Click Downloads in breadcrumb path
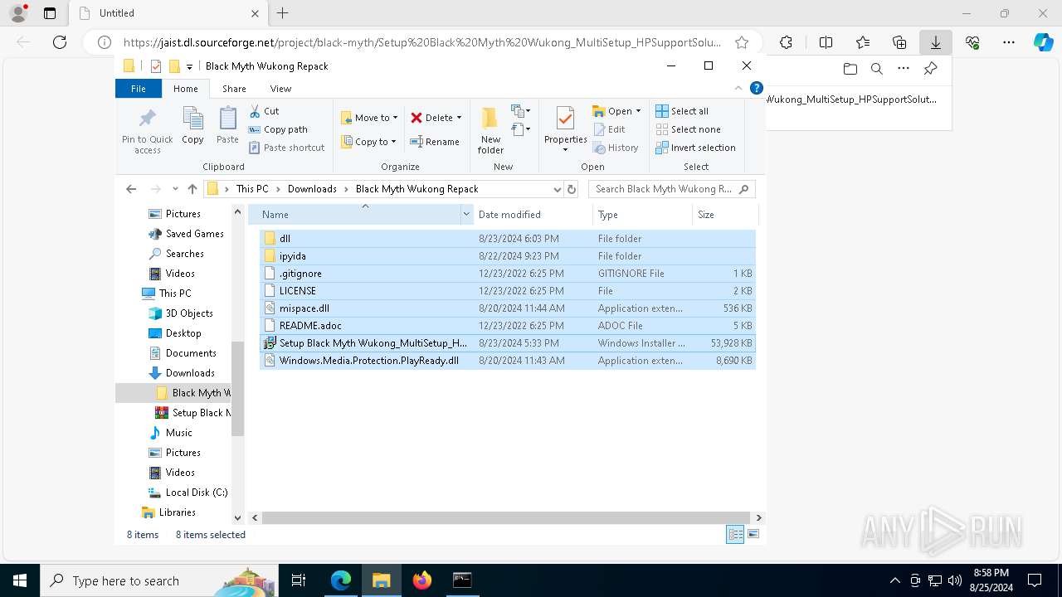Image resolution: width=1062 pixels, height=597 pixels. point(312,189)
